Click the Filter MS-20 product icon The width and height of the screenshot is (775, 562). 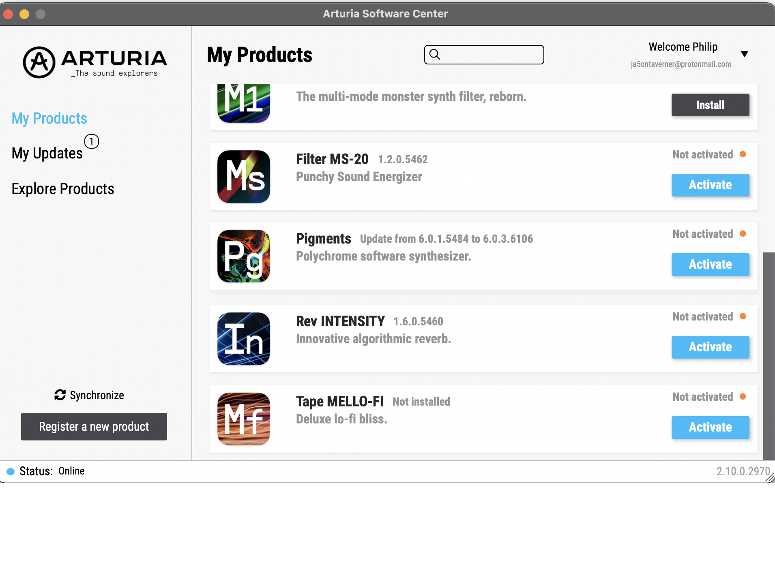(x=244, y=177)
